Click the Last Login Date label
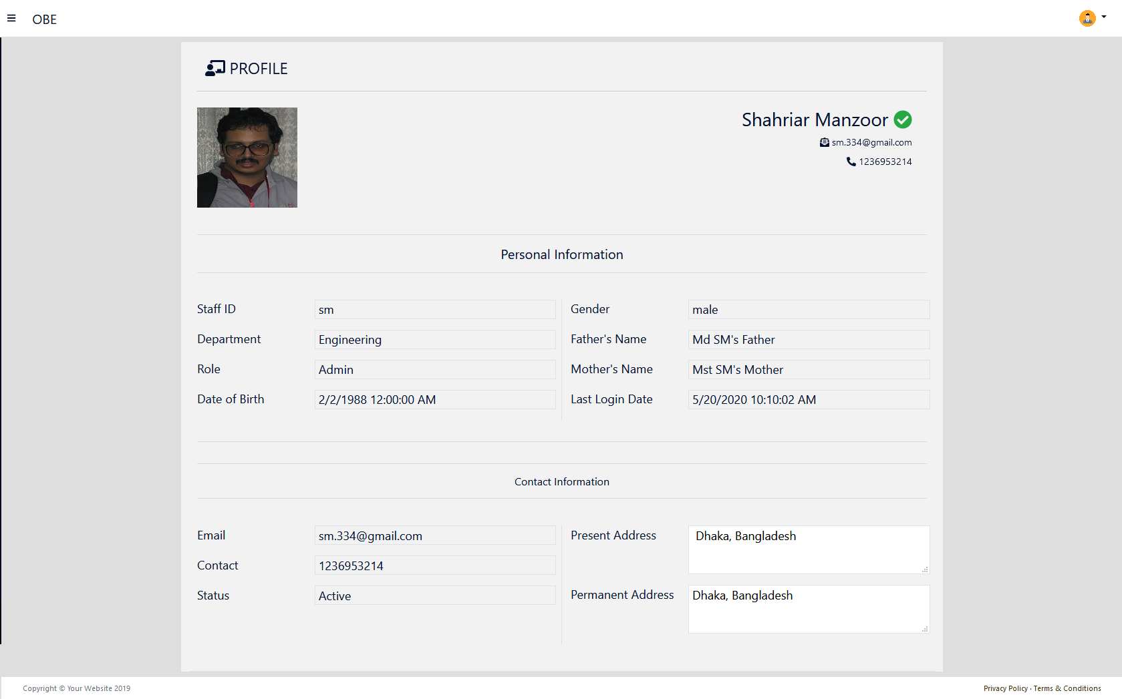The width and height of the screenshot is (1122, 699). 611,399
